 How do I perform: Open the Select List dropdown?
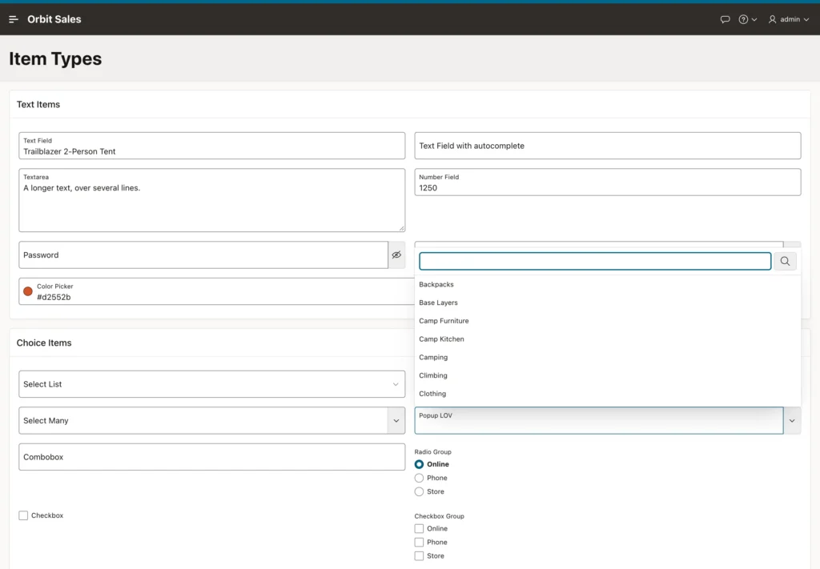pos(211,384)
